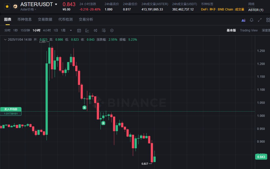
Task: Click the Aster coin logo icon
Action: (x=15, y=7)
